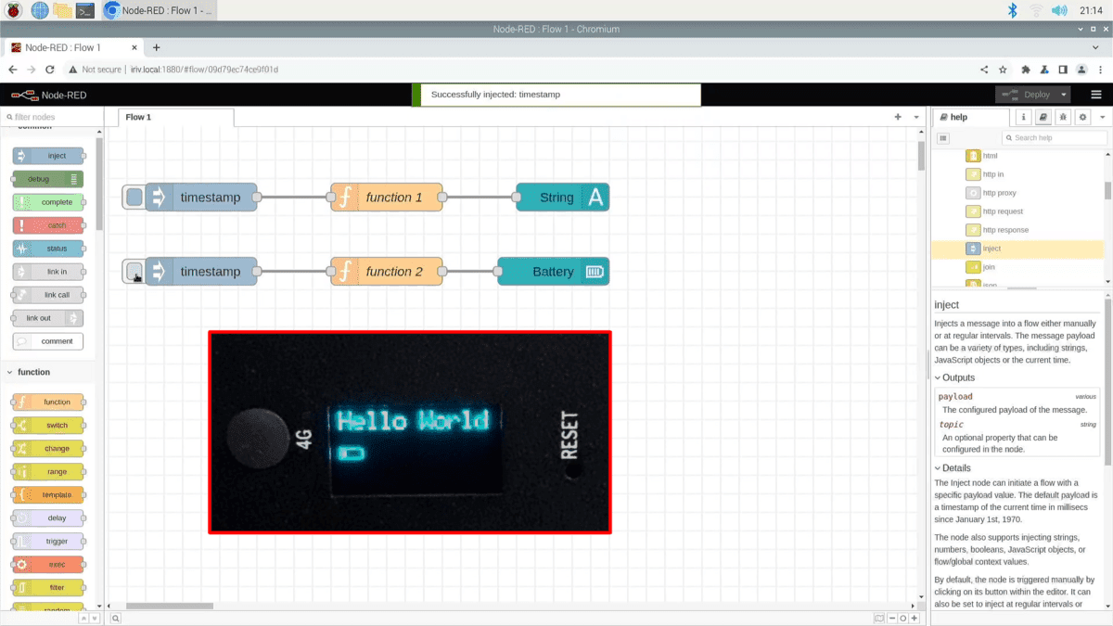This screenshot has width=1113, height=626.
Task: Toggle the canvas navigator minimap
Action: [878, 618]
